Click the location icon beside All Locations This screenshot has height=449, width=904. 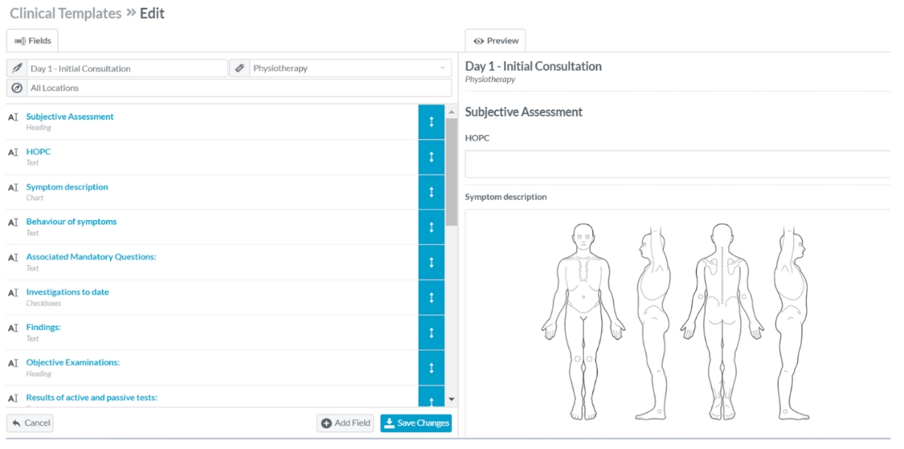click(17, 88)
